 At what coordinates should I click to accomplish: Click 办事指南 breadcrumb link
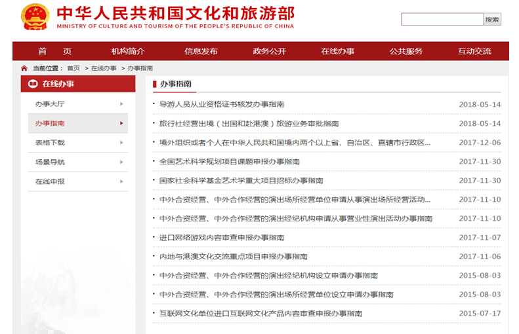140,68
